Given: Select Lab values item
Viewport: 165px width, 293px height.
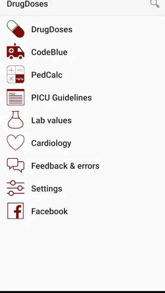Looking at the screenshot, I should point(52,120).
